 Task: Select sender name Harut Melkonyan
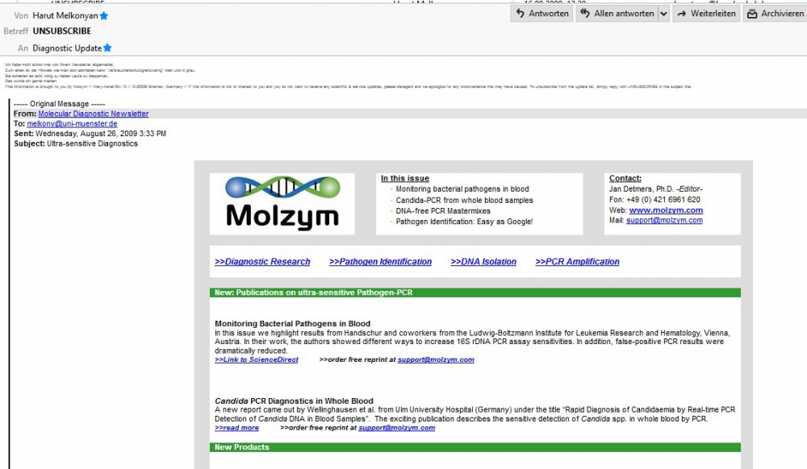point(65,15)
